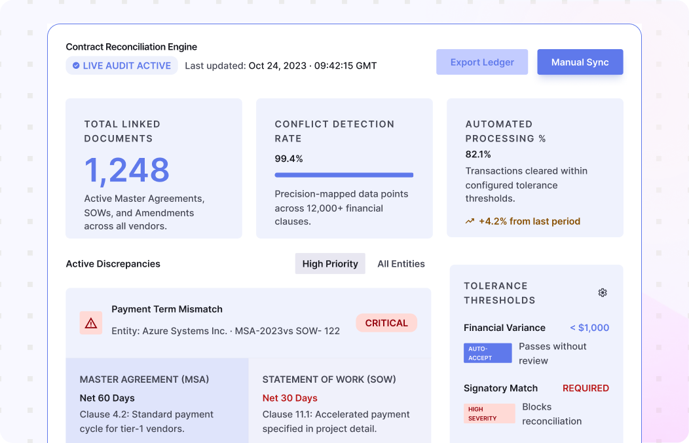Click the 'STATEMENT OF WORK (SOW)' heading
Viewport: 689px width, 443px height.
click(329, 379)
